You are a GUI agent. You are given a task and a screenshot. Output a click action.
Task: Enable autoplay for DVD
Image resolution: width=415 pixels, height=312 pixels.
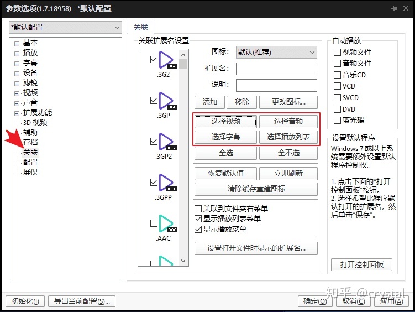tap(337, 109)
